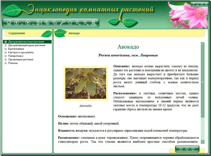This screenshot has height=156, width=211.
Task: Select Декоративноцветущие растения in contents
Action: [27, 45]
